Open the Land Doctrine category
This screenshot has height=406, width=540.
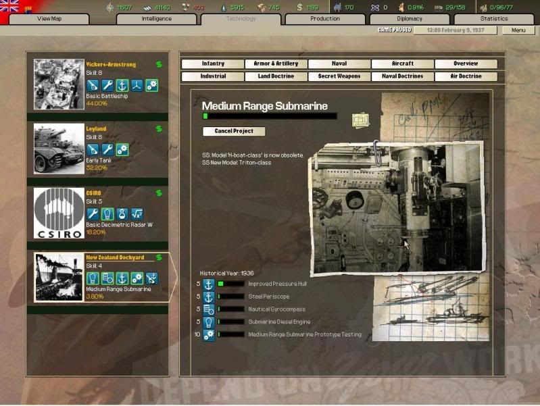[x=276, y=76]
